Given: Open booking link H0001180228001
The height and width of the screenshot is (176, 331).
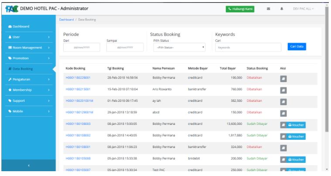Looking at the screenshot, I should pos(78,78).
